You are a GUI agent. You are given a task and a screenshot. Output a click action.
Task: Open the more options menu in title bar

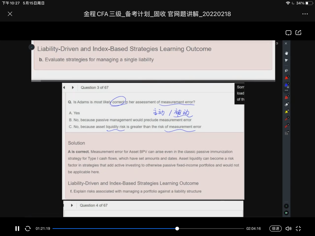(x=305, y=14)
